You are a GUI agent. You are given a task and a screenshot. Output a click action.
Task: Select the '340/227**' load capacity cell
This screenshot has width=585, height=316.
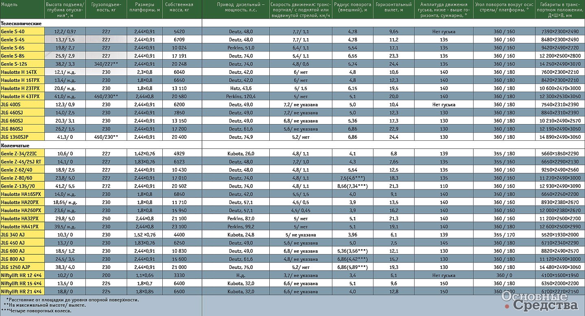(x=106, y=64)
